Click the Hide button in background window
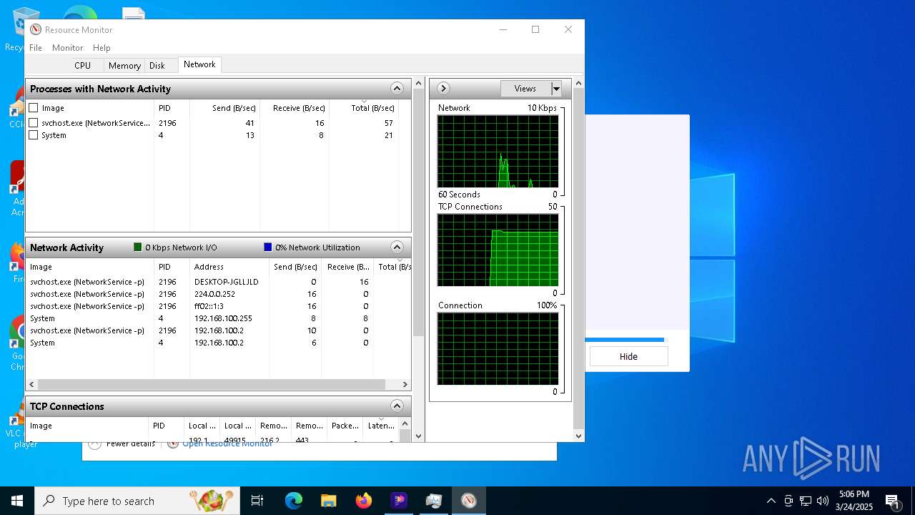Screen dimensions: 915x515 [628, 356]
